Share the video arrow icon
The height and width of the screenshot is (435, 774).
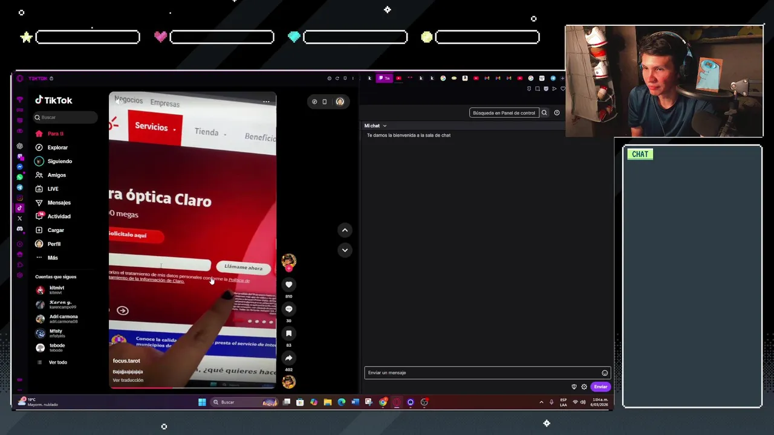coord(288,358)
